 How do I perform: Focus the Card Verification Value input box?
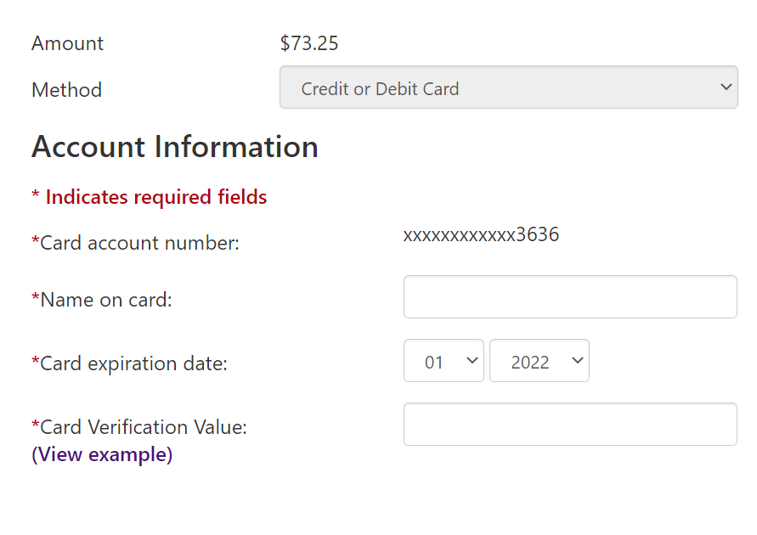570,424
